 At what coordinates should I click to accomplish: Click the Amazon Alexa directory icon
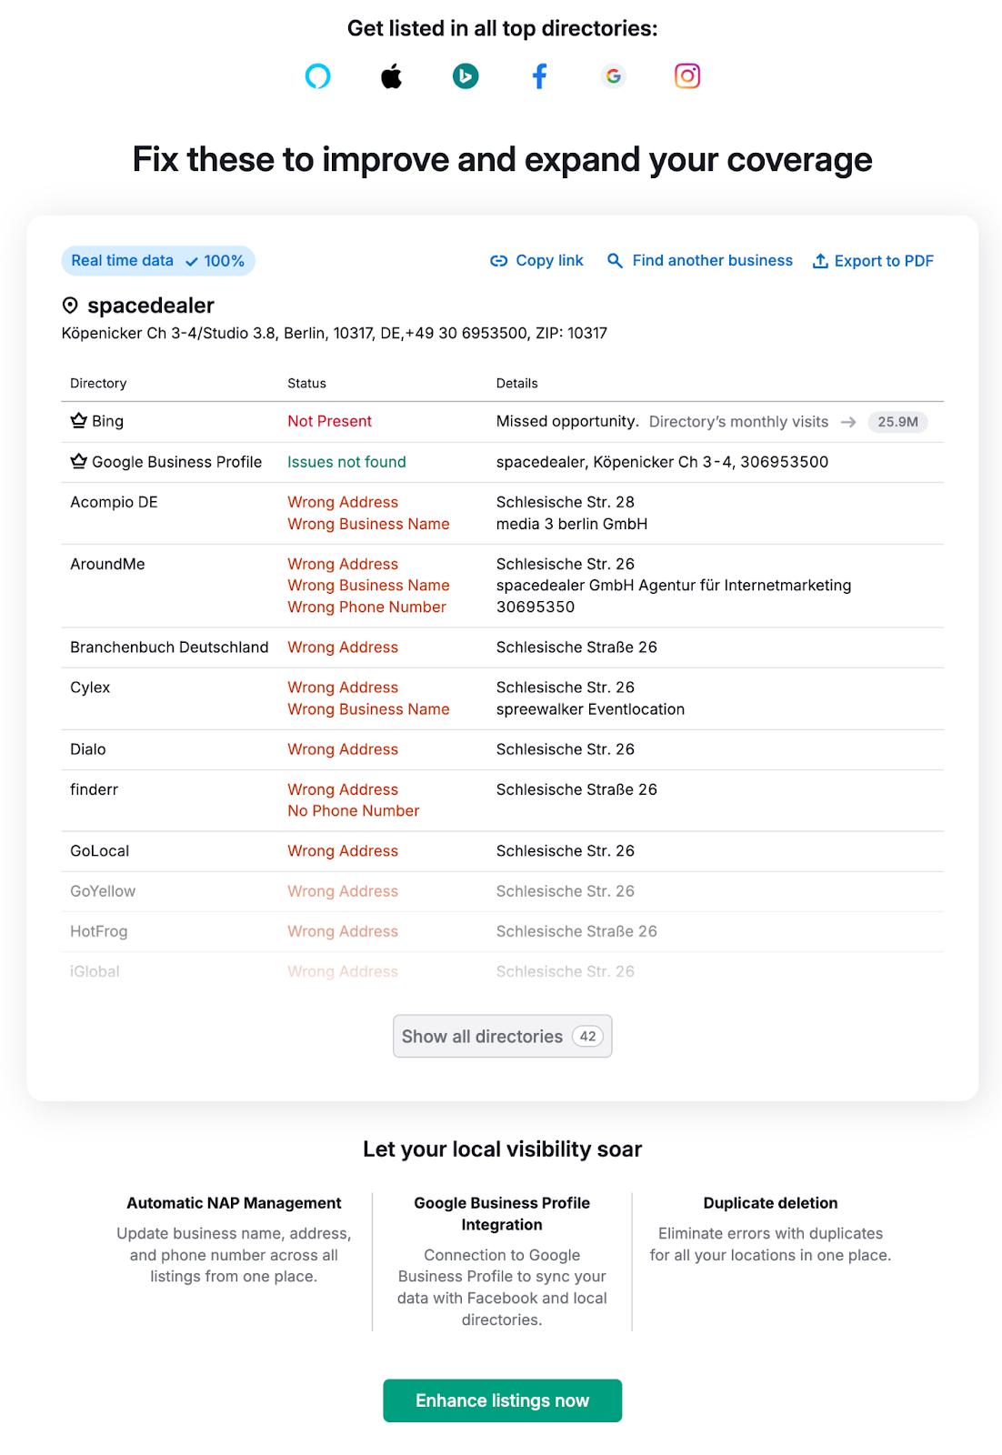318,76
